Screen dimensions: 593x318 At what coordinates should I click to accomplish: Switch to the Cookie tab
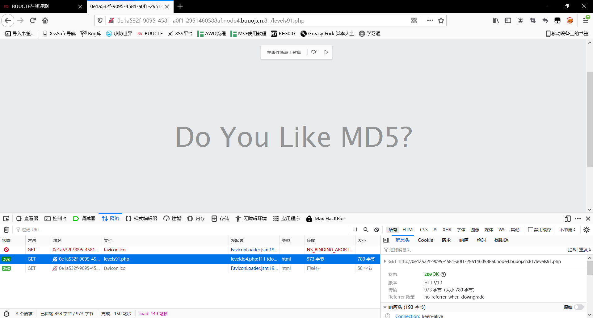[x=425, y=240]
